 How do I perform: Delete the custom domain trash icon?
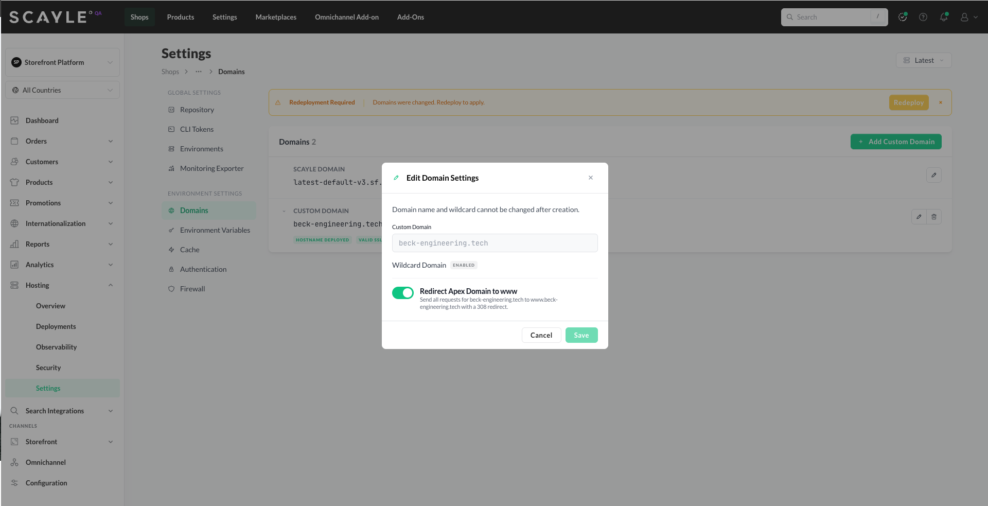point(934,217)
